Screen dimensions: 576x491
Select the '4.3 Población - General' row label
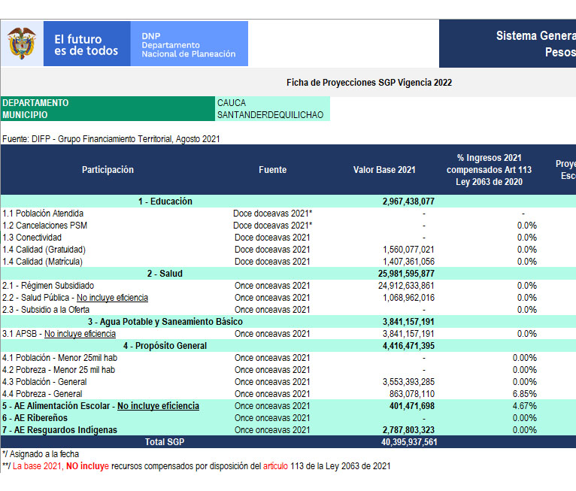pos(44,381)
